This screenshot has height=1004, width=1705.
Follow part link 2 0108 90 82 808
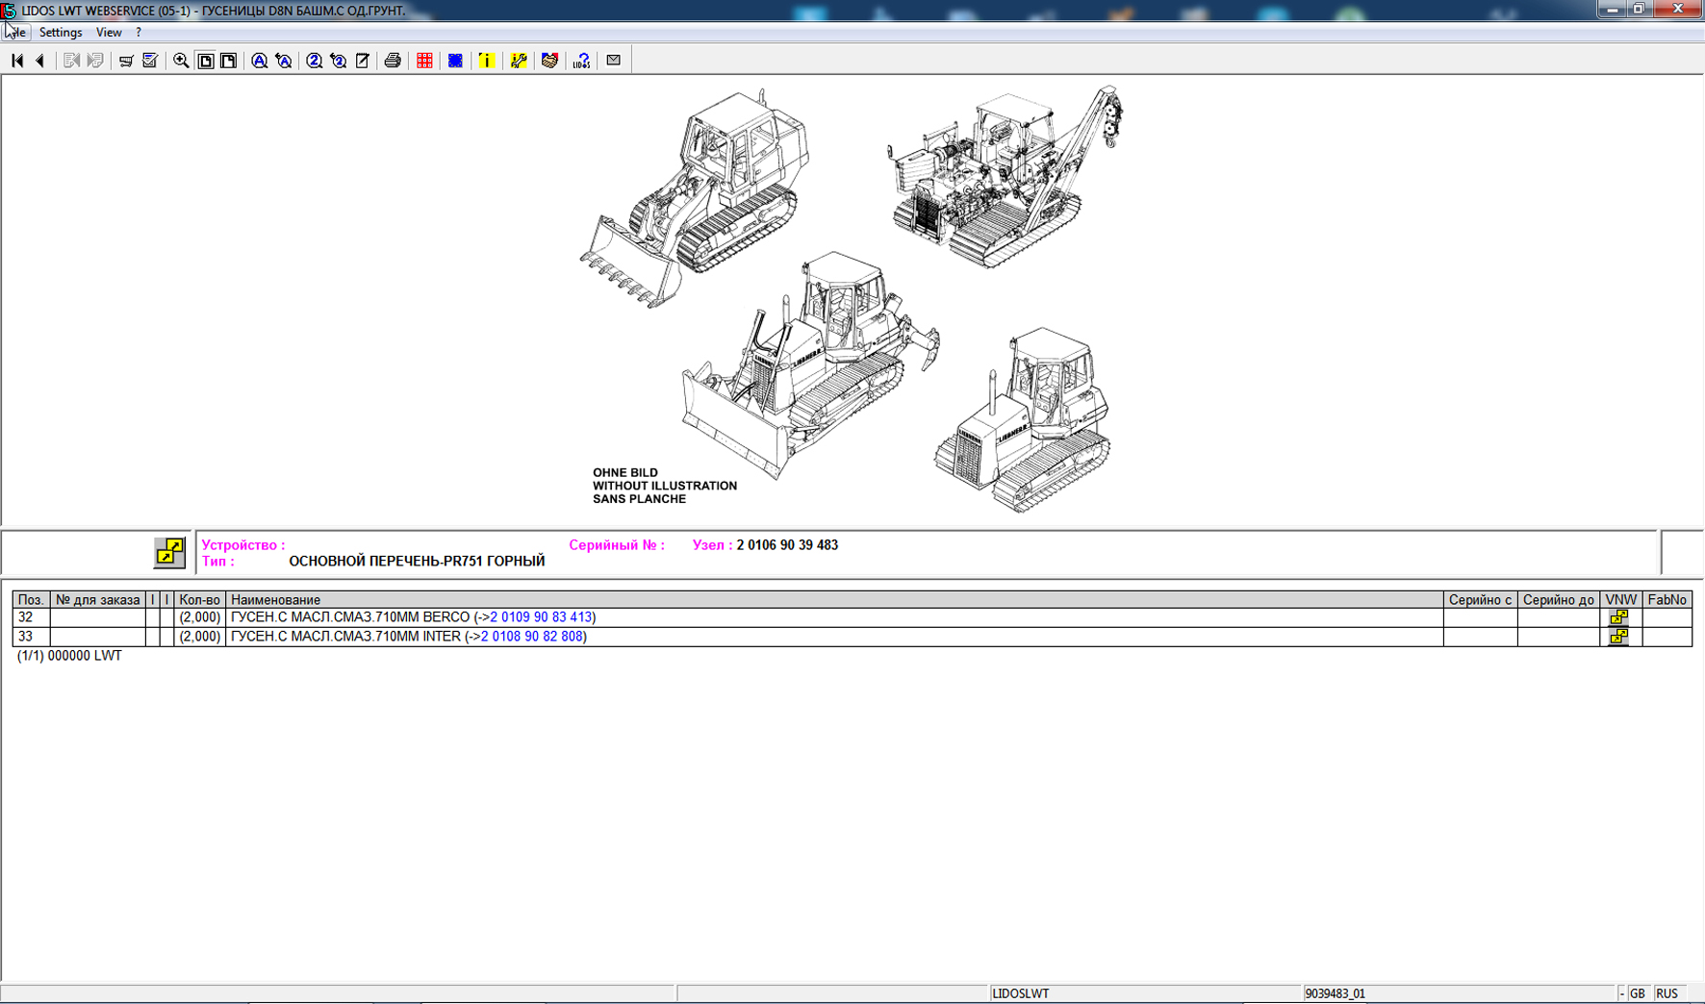tap(531, 637)
